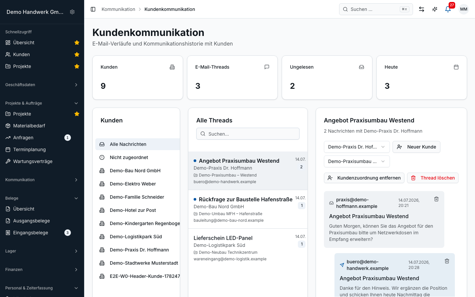Open notifications bell with 27 badge
This screenshot has height=297, width=475.
448,9
